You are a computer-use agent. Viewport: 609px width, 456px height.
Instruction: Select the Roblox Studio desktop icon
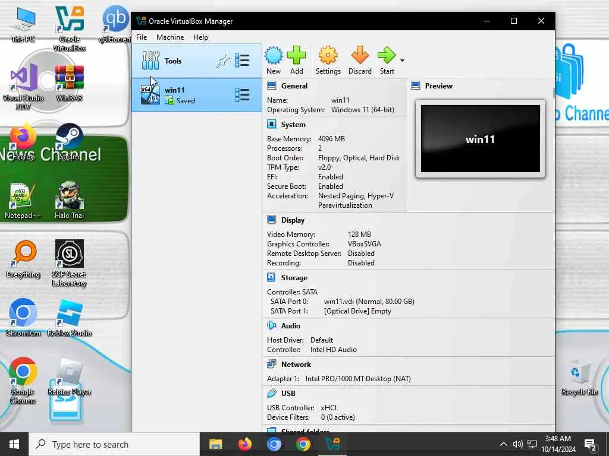[x=70, y=318]
